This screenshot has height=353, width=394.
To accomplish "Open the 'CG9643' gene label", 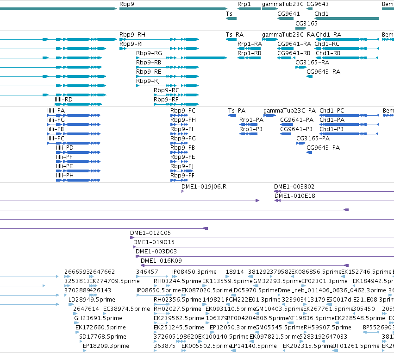I will click(x=317, y=4).
